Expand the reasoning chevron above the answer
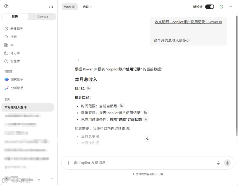The height and width of the screenshot is (185, 238). pyautogui.click(x=79, y=60)
